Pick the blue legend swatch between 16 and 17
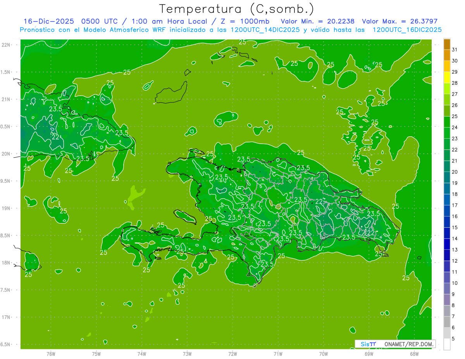 pos(447,211)
